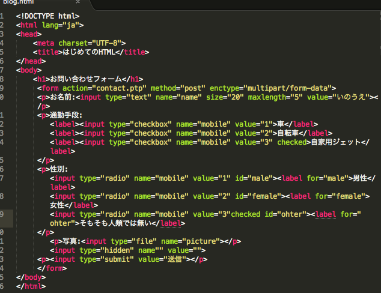
Task: Click the 写真: text
Action: [x=72, y=241]
